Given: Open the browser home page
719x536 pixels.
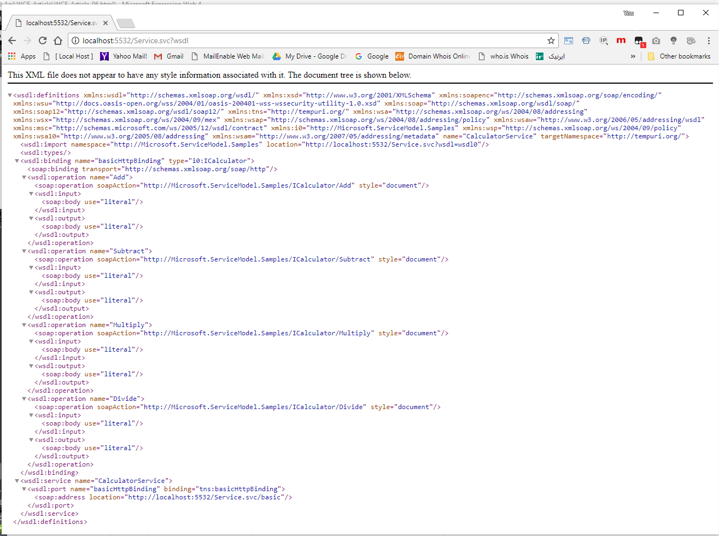Looking at the screenshot, I should tap(58, 40).
